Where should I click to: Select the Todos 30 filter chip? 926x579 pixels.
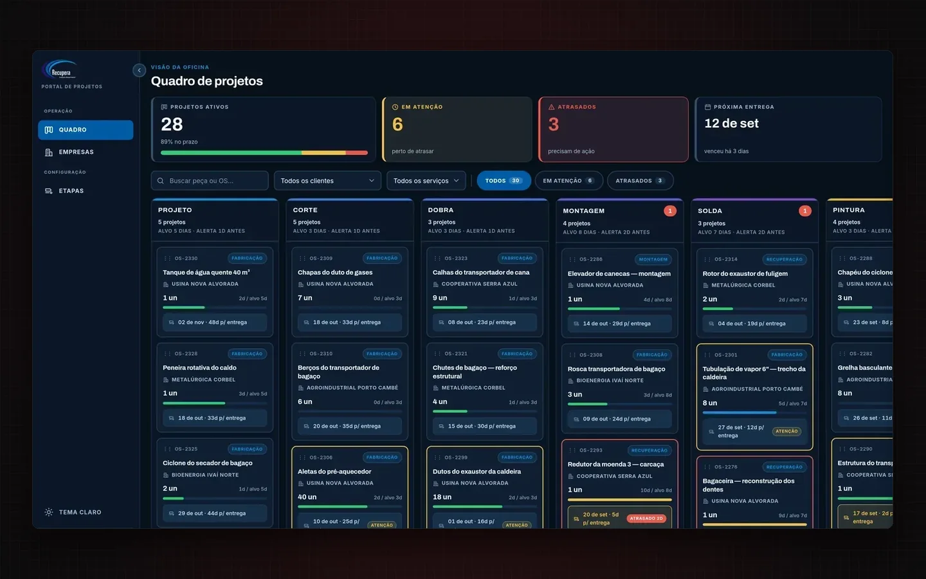click(x=504, y=181)
